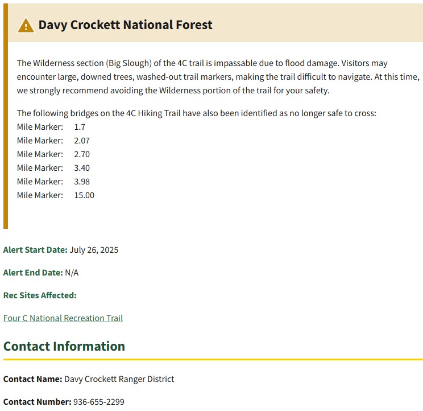The width and height of the screenshot is (423, 411).
Task: Click the July 26, 2025 date text
Action: coord(94,250)
